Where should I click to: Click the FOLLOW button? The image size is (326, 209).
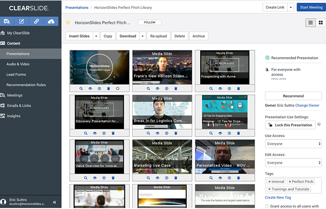[x=149, y=22]
